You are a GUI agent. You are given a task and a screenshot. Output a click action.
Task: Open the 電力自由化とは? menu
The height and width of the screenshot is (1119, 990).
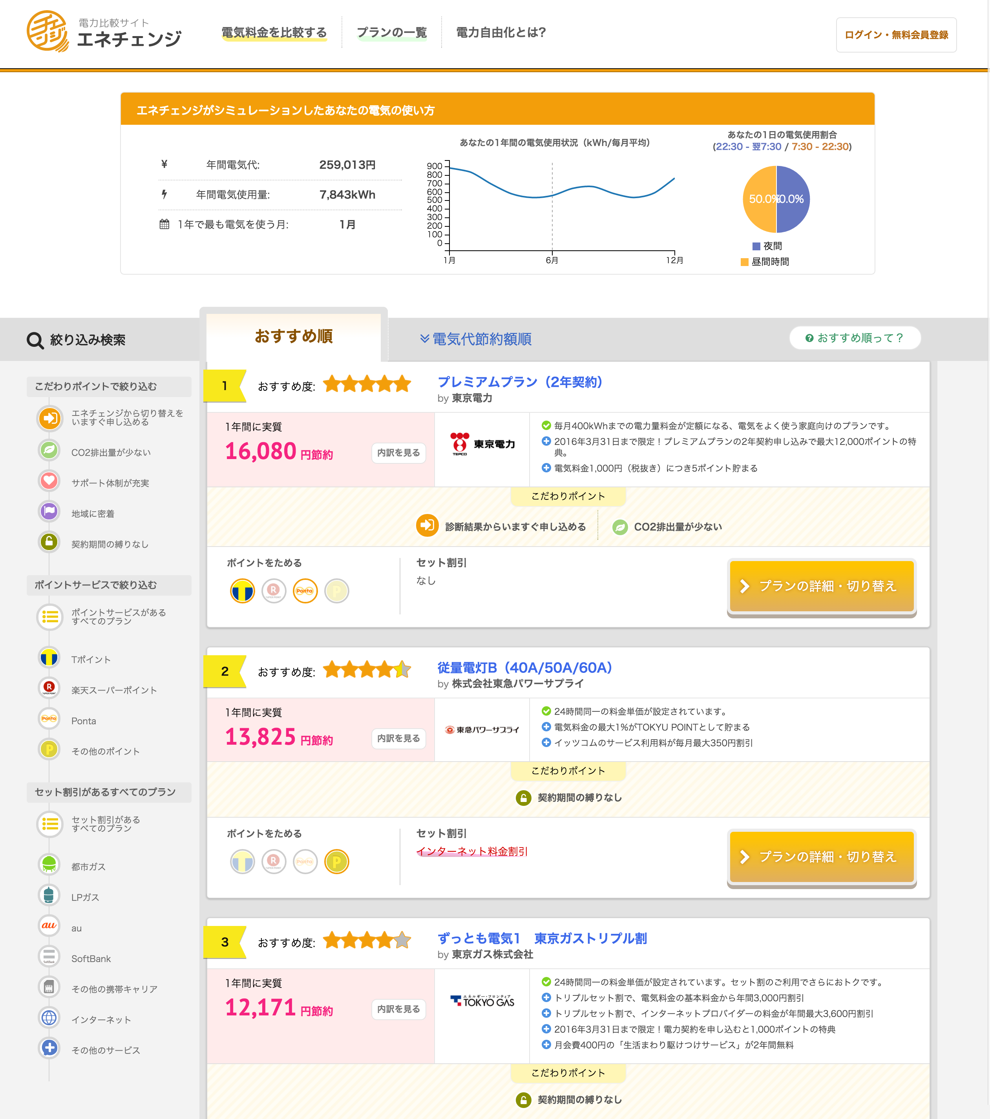point(501,32)
